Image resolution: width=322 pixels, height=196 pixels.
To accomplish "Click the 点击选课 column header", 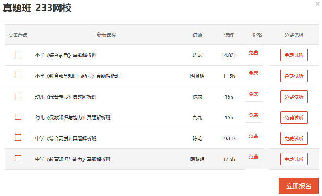I will click(18, 35).
